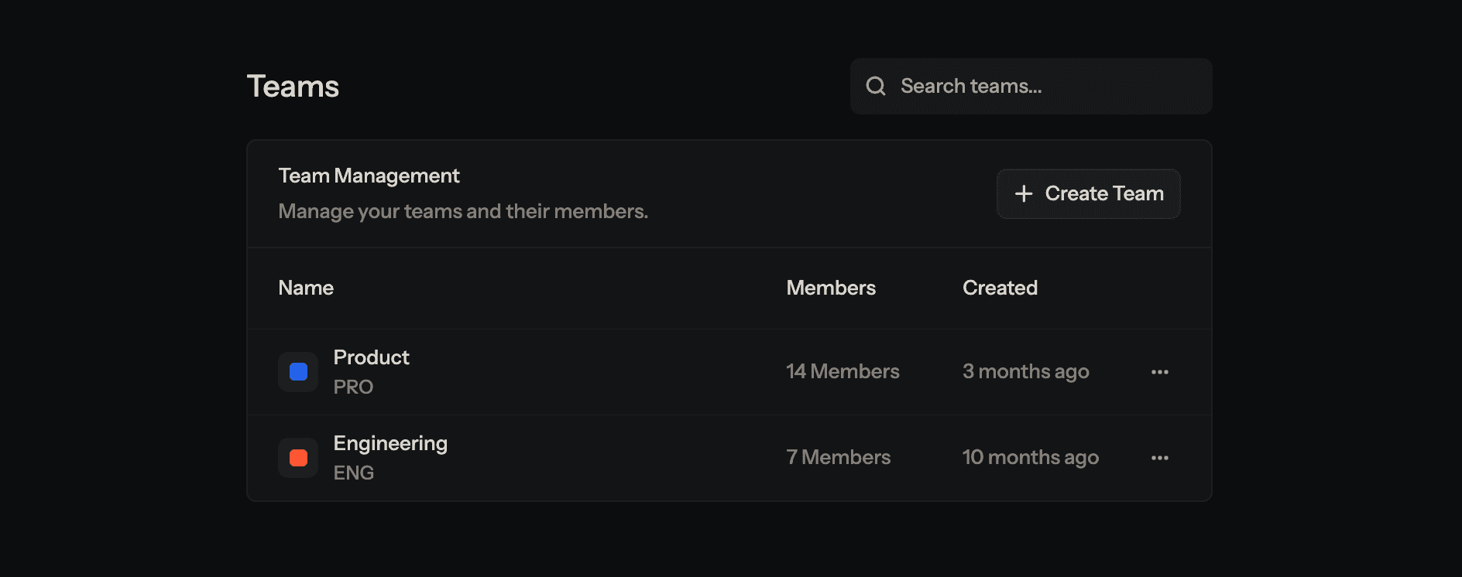Open the Product team name link
The width and height of the screenshot is (1462, 577).
point(371,357)
